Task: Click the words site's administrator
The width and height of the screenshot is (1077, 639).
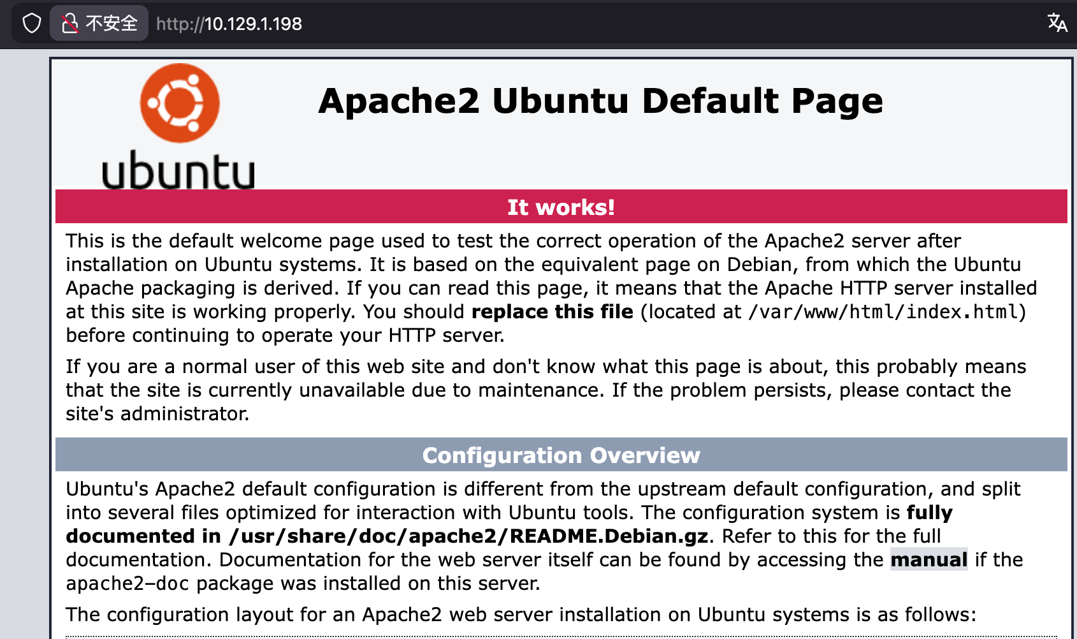Action: (x=157, y=414)
